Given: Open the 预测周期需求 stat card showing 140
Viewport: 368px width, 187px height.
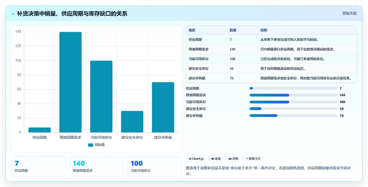Looking at the screenshot, I should tap(96, 166).
